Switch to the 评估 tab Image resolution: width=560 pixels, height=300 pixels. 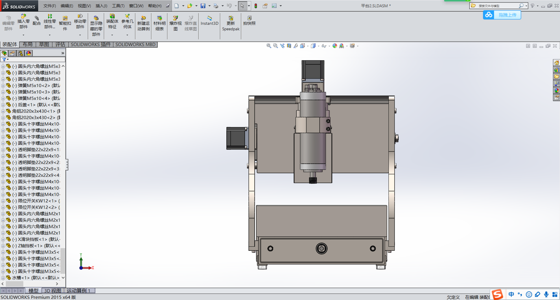[60, 44]
